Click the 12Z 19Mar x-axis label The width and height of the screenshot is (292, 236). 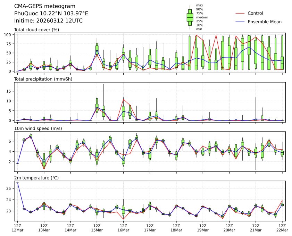point(203,228)
